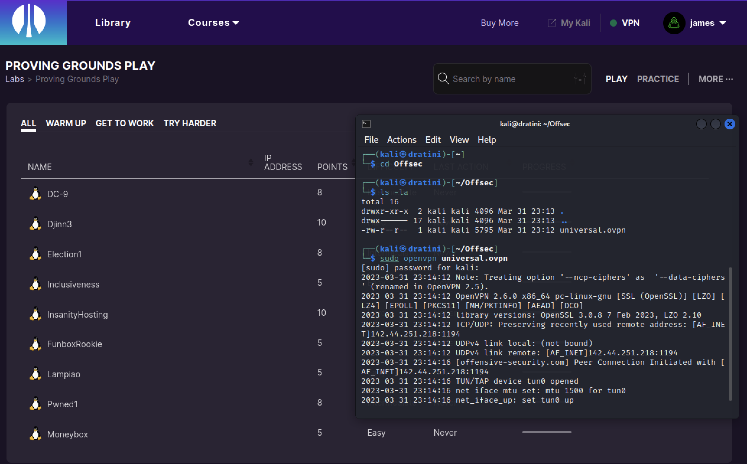
Task: Open the Lampiao machine
Action: pos(64,374)
